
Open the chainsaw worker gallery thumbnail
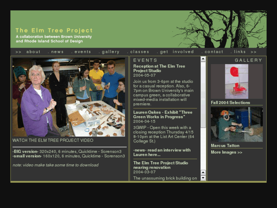[237, 124]
